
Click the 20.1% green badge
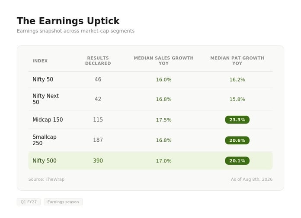point(237,161)
